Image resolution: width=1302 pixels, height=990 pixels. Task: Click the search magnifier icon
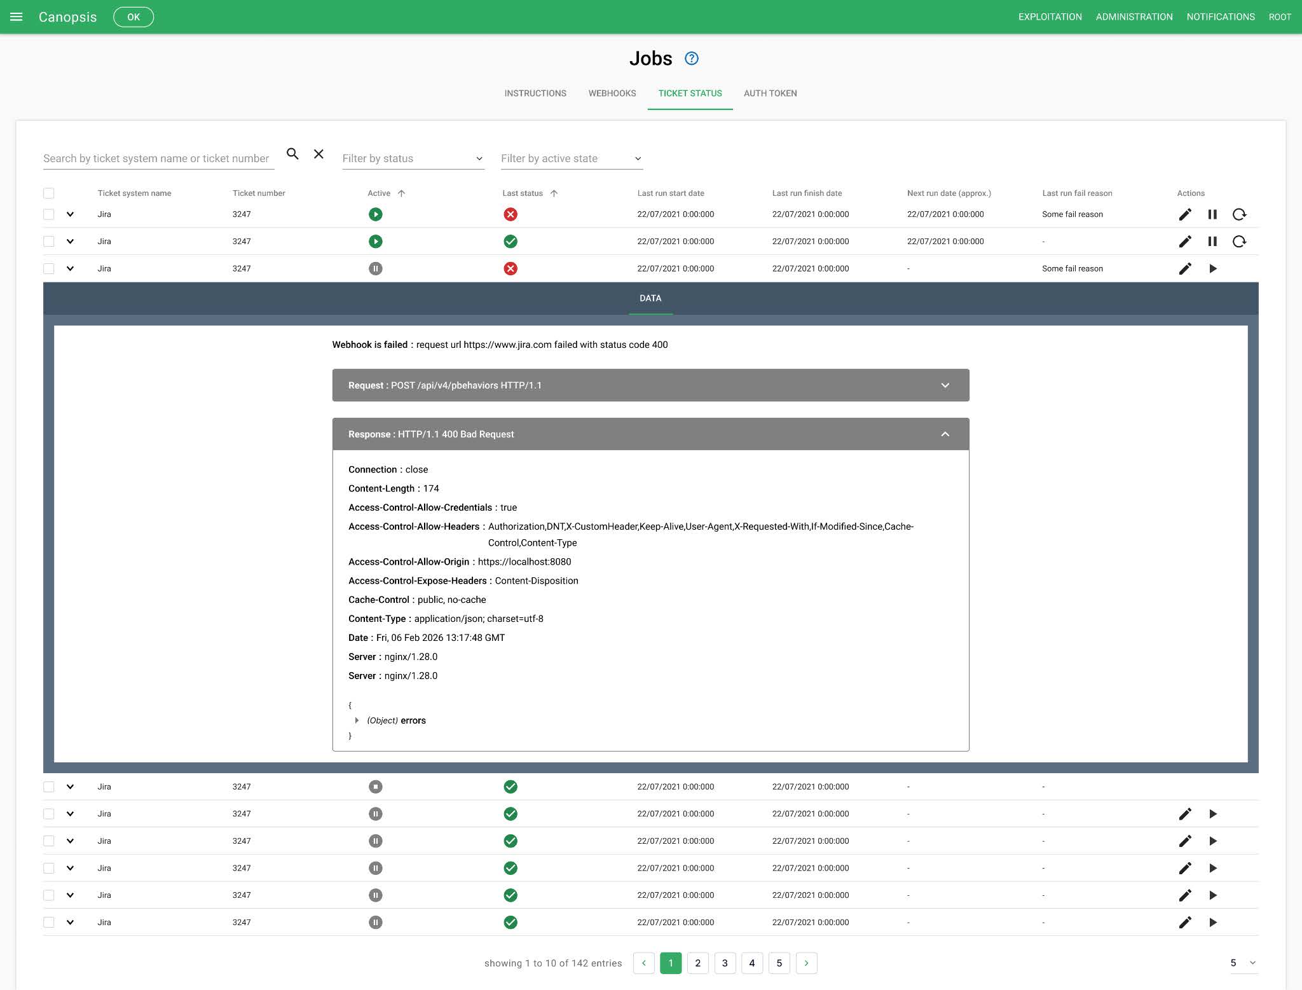pos(292,154)
